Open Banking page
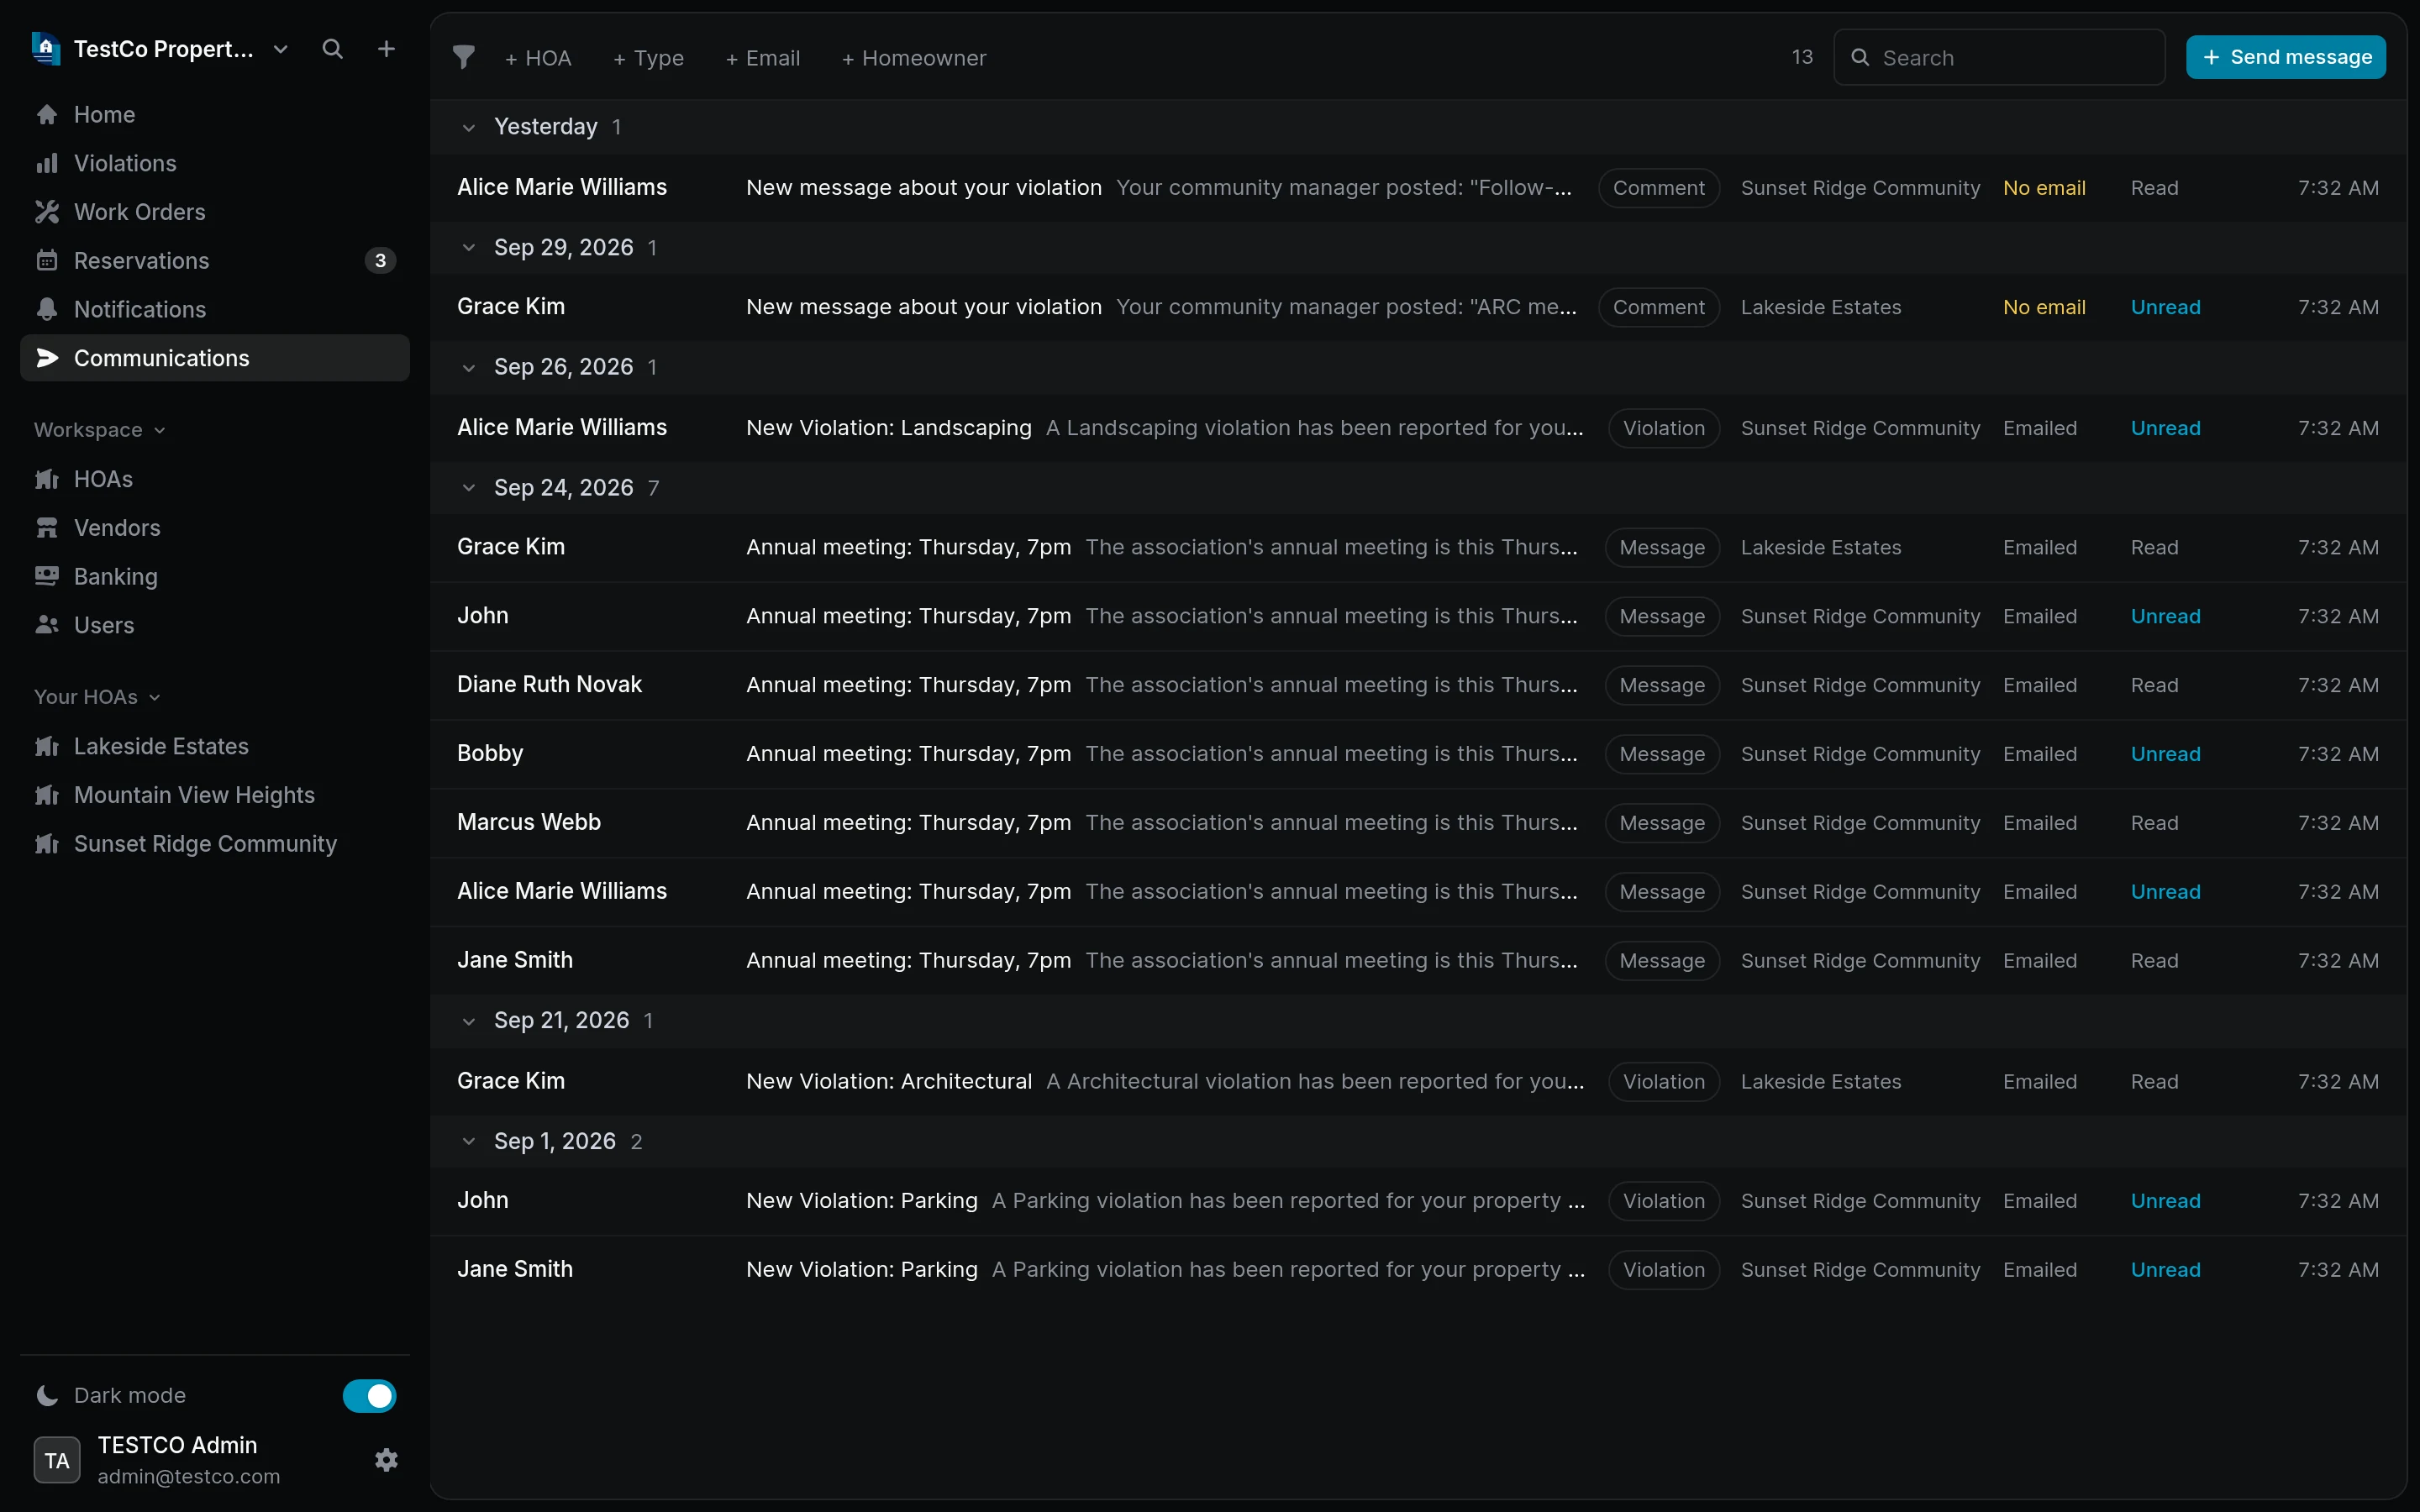Screen dimensions: 2420x1512 click(x=215, y=576)
